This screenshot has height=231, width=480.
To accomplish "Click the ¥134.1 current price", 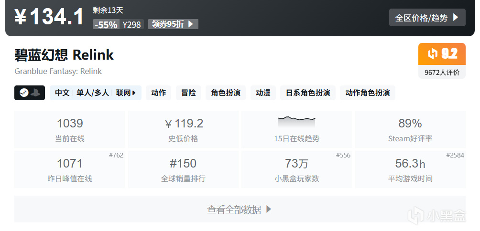I will [49, 17].
